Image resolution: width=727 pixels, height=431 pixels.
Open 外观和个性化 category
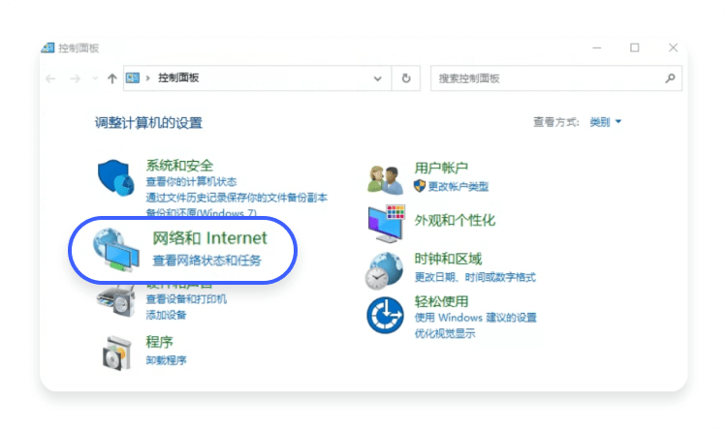(455, 221)
